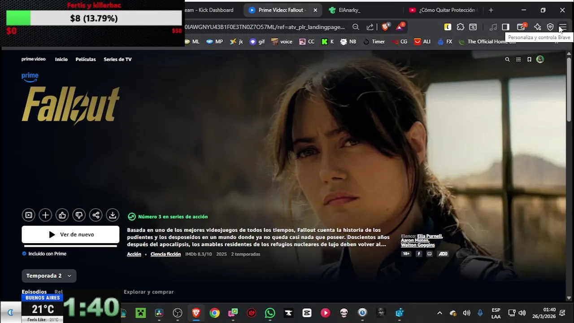Click the watchlist bookmark icon in header
This screenshot has height=323, width=574.
click(x=529, y=59)
